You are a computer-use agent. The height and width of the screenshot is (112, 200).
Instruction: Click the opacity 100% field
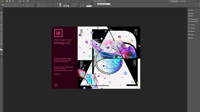75,6
